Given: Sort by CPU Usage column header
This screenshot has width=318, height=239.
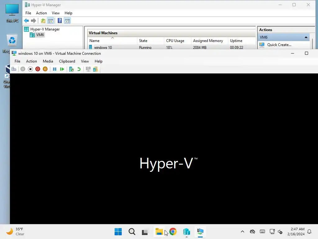Looking at the screenshot, I should click(x=177, y=41).
